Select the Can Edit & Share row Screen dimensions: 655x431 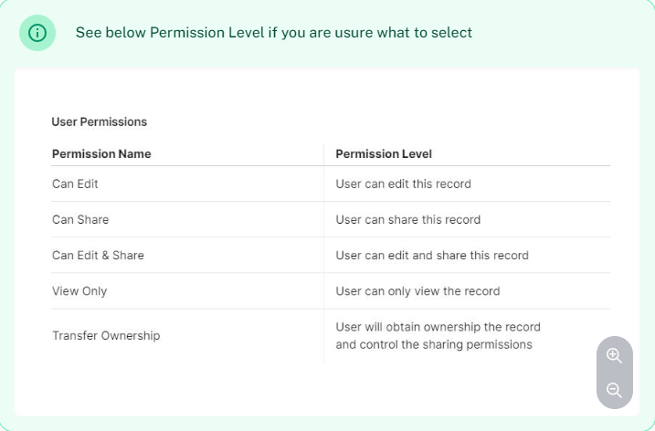coord(331,255)
